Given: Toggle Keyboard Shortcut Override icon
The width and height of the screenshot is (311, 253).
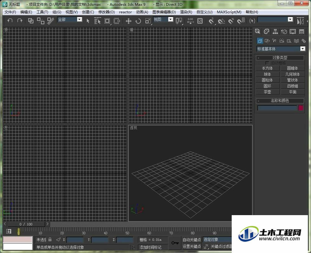Looking at the screenshot, I should tap(200, 21).
